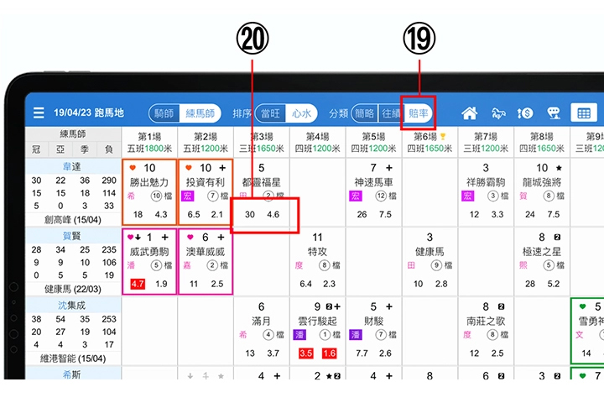The width and height of the screenshot is (604, 403).
Task: Select 賠率 category
Action: [419, 113]
